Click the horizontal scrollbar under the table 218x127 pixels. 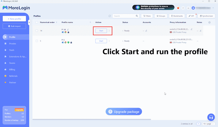coord(92,119)
